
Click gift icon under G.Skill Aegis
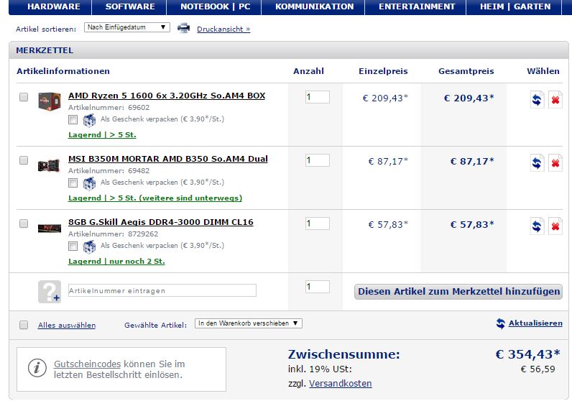89,246
